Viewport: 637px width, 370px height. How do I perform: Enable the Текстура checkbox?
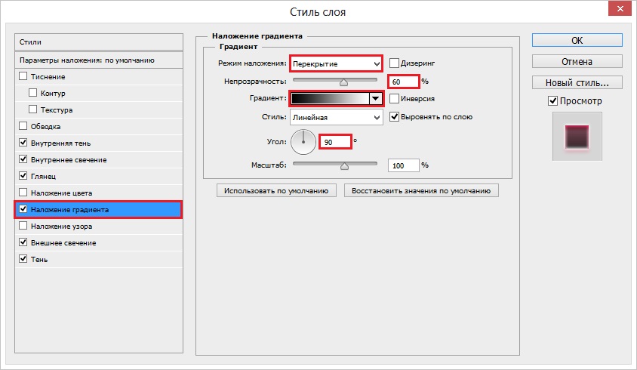pyautogui.click(x=33, y=109)
